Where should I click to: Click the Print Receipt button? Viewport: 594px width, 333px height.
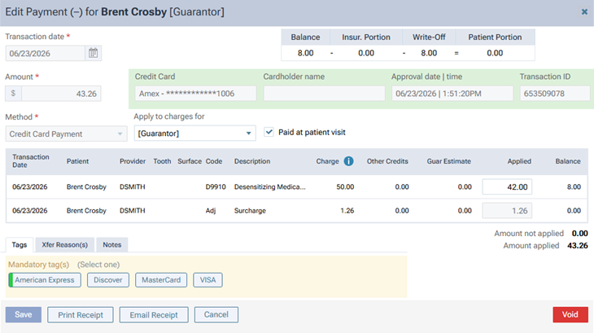click(81, 315)
